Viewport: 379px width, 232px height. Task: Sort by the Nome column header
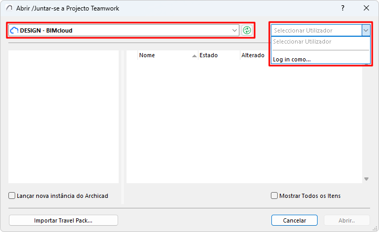157,55
